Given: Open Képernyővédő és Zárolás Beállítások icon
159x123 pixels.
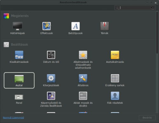Looking at the screenshot, I should click(x=51, y=96).
